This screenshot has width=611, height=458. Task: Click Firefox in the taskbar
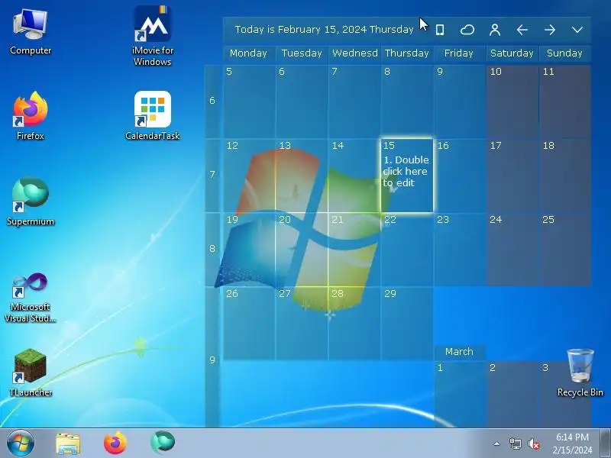(x=115, y=443)
